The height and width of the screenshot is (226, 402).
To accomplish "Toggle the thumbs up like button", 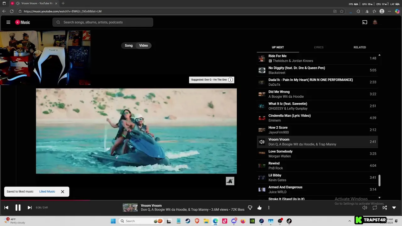I will 259,207.
